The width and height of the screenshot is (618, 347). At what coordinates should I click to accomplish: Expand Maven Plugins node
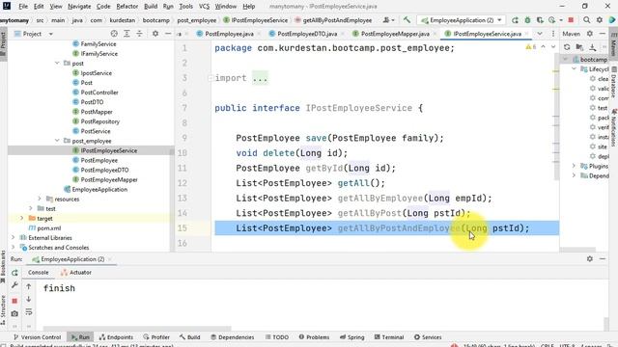pos(574,166)
